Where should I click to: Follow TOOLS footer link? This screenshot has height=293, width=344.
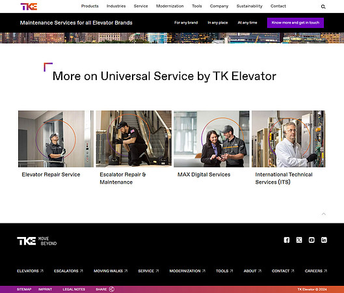tap(224, 271)
